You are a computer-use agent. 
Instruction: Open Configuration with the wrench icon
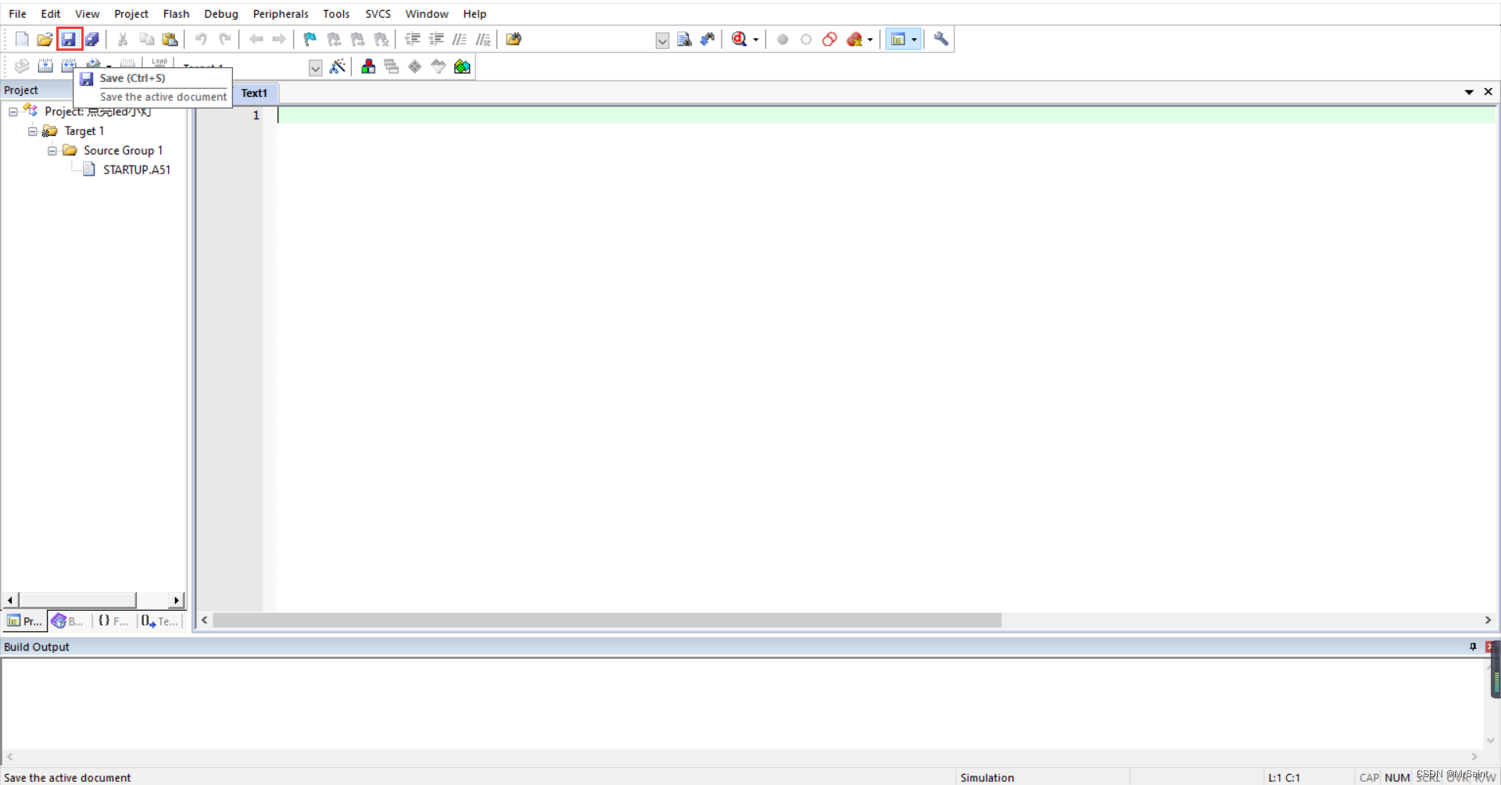pyautogui.click(x=941, y=39)
